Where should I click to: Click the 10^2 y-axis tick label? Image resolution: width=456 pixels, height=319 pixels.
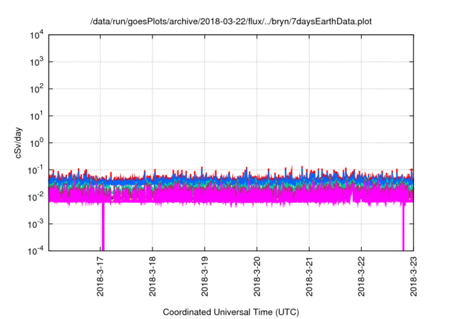(36, 89)
